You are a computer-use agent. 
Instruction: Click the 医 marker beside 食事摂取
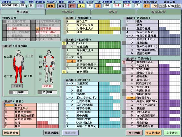click(x=64, y=72)
